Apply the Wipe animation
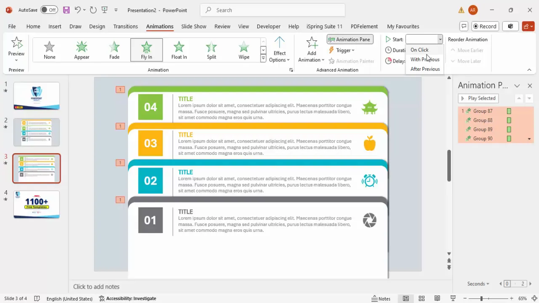The width and height of the screenshot is (539, 303). [244, 50]
